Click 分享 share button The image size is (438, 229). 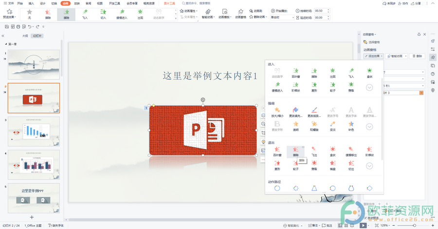coord(416,3)
